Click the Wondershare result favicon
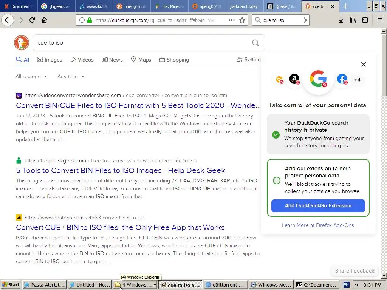Viewport: 387px width, 290px height. coord(19,96)
